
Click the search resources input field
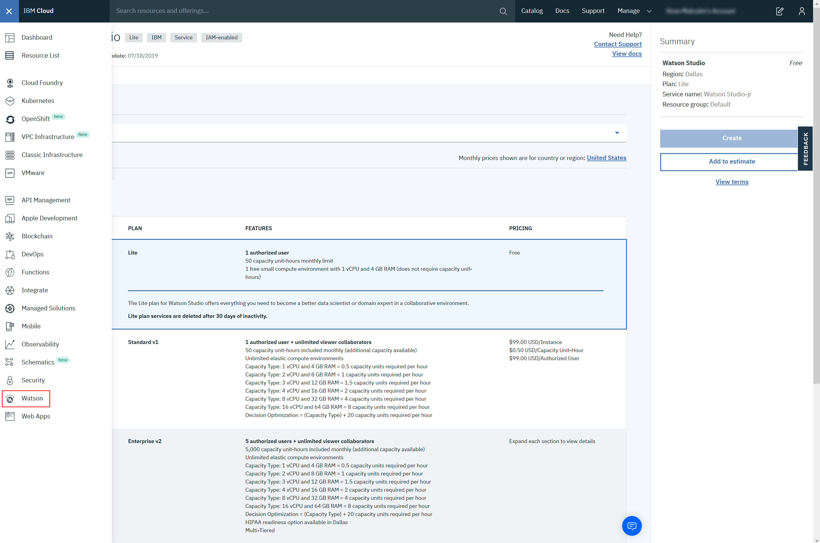tap(305, 11)
